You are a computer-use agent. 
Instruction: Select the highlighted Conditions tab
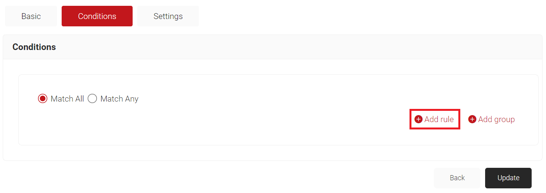click(x=97, y=16)
